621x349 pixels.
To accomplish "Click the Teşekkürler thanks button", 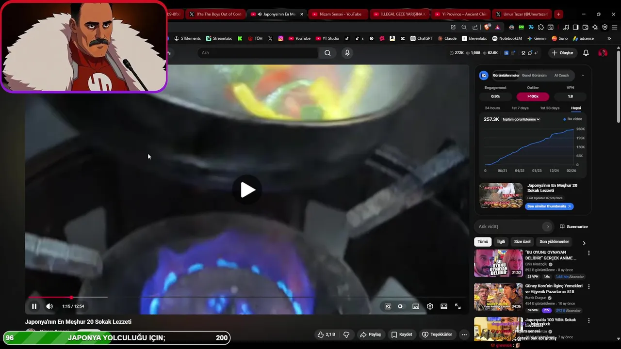I will (437, 334).
